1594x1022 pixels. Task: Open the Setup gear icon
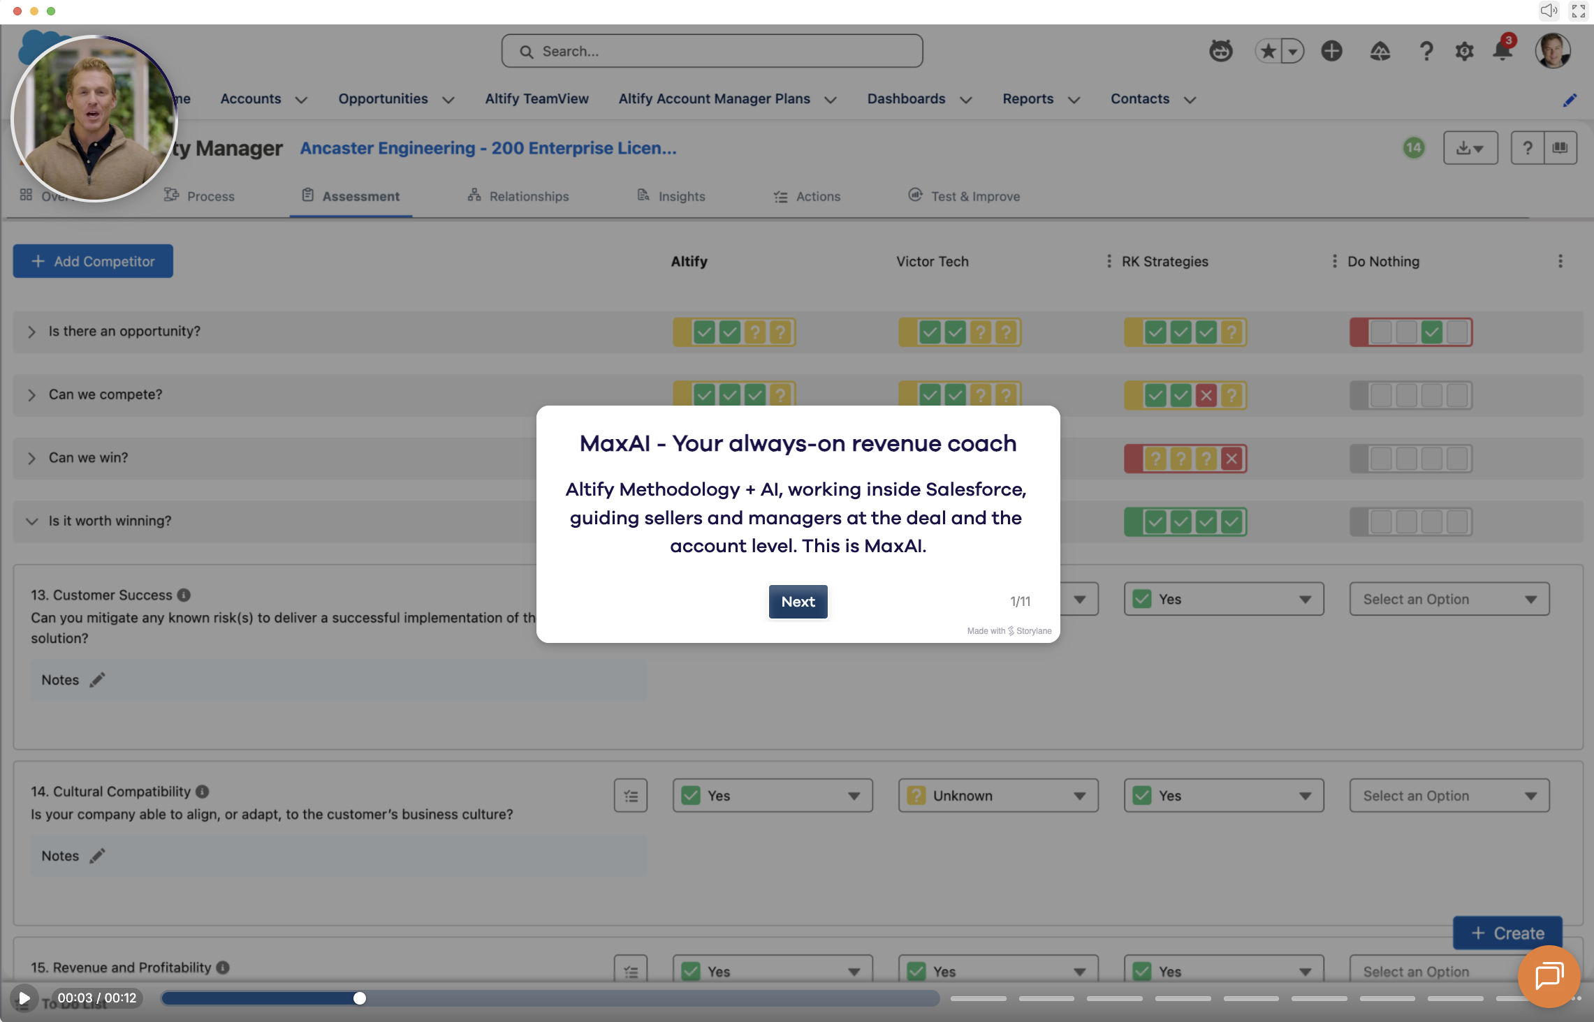click(1464, 51)
